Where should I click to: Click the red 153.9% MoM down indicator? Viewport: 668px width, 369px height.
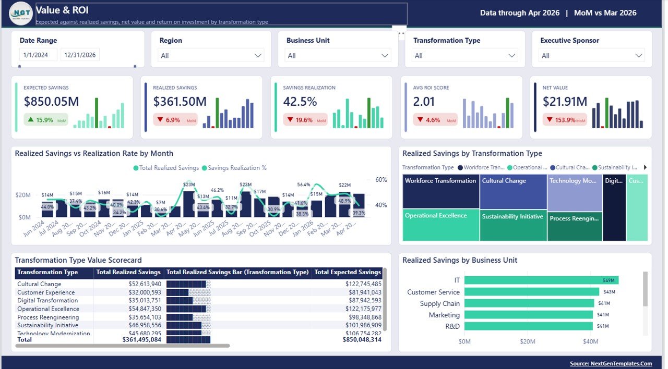[x=566, y=120]
